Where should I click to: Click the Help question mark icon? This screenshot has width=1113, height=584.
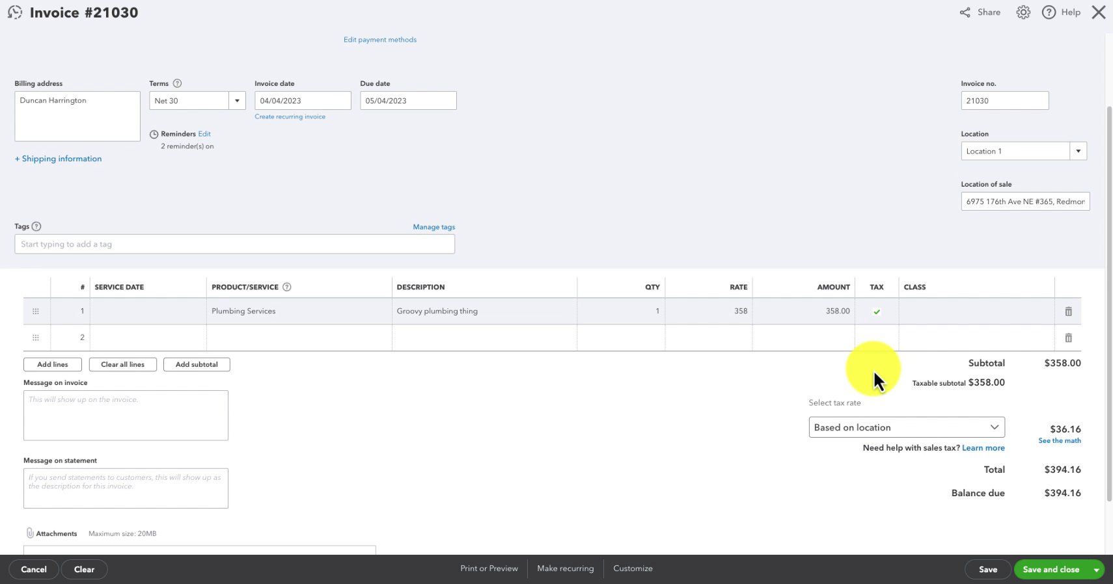(x=1049, y=12)
